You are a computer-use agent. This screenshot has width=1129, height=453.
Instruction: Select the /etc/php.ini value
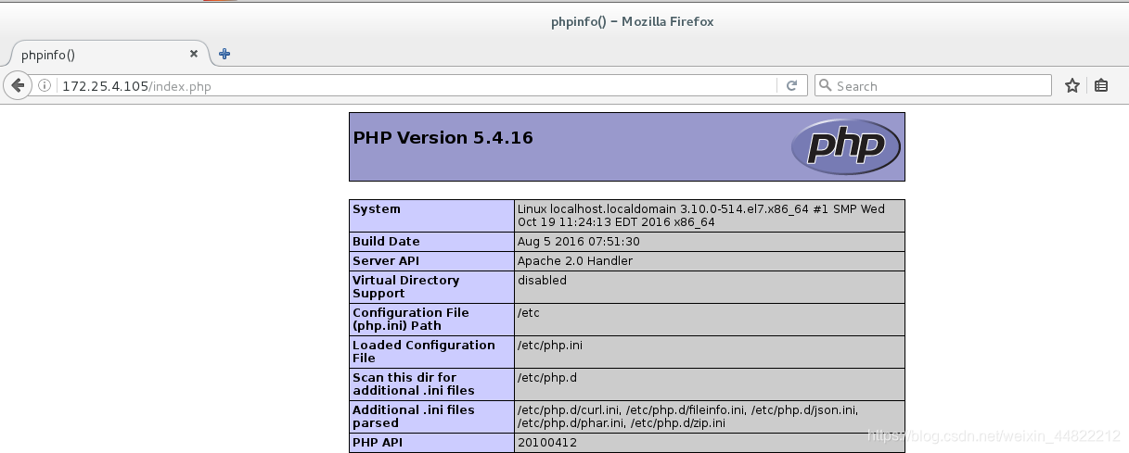(x=549, y=346)
